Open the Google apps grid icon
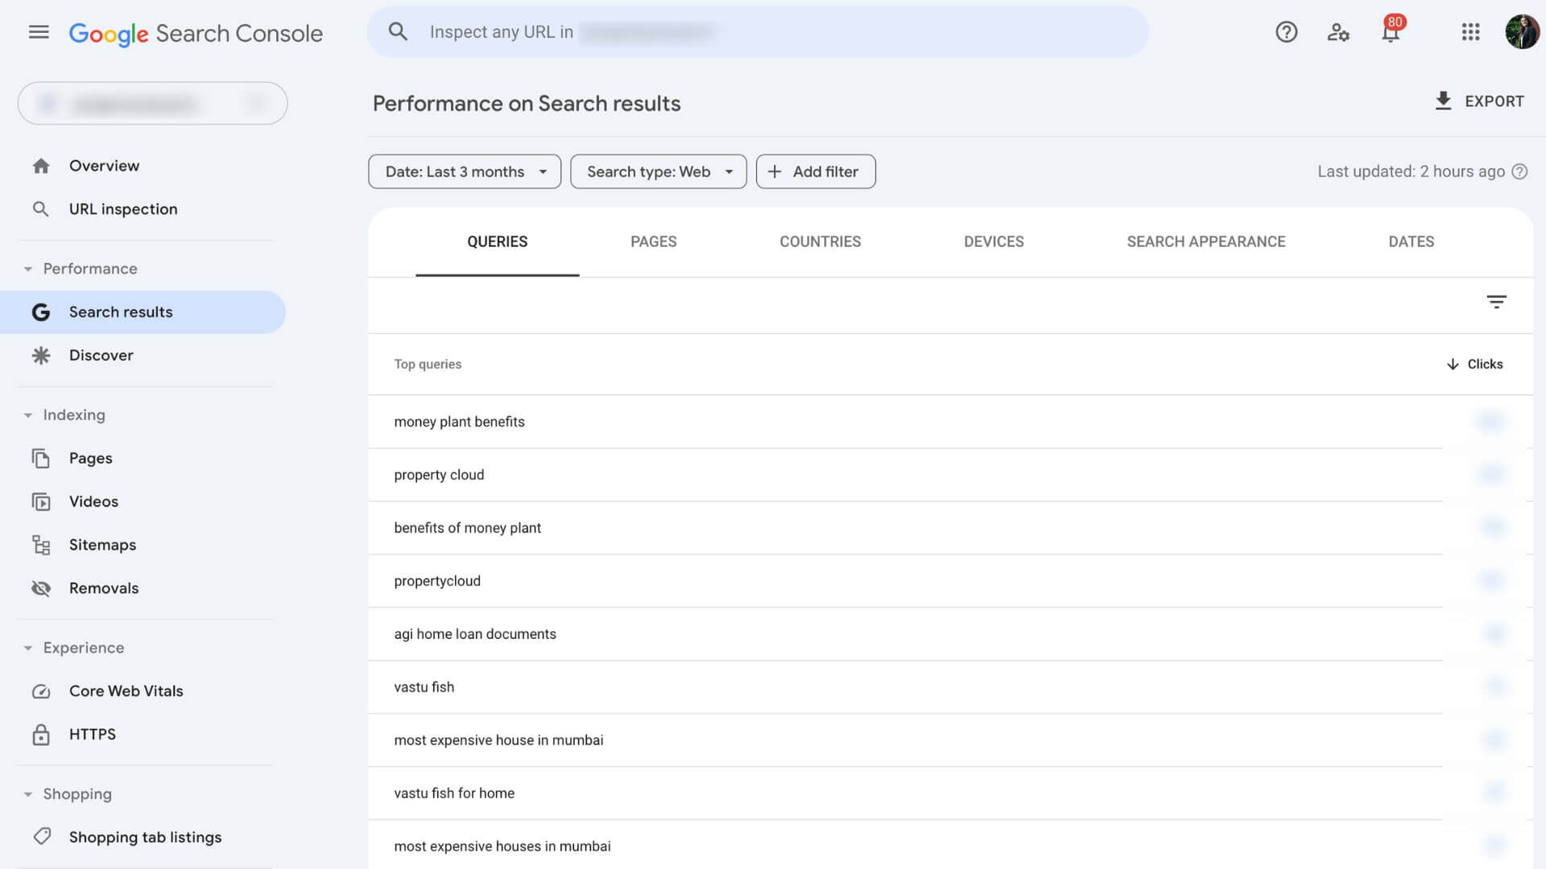1546x869 pixels. [1470, 32]
